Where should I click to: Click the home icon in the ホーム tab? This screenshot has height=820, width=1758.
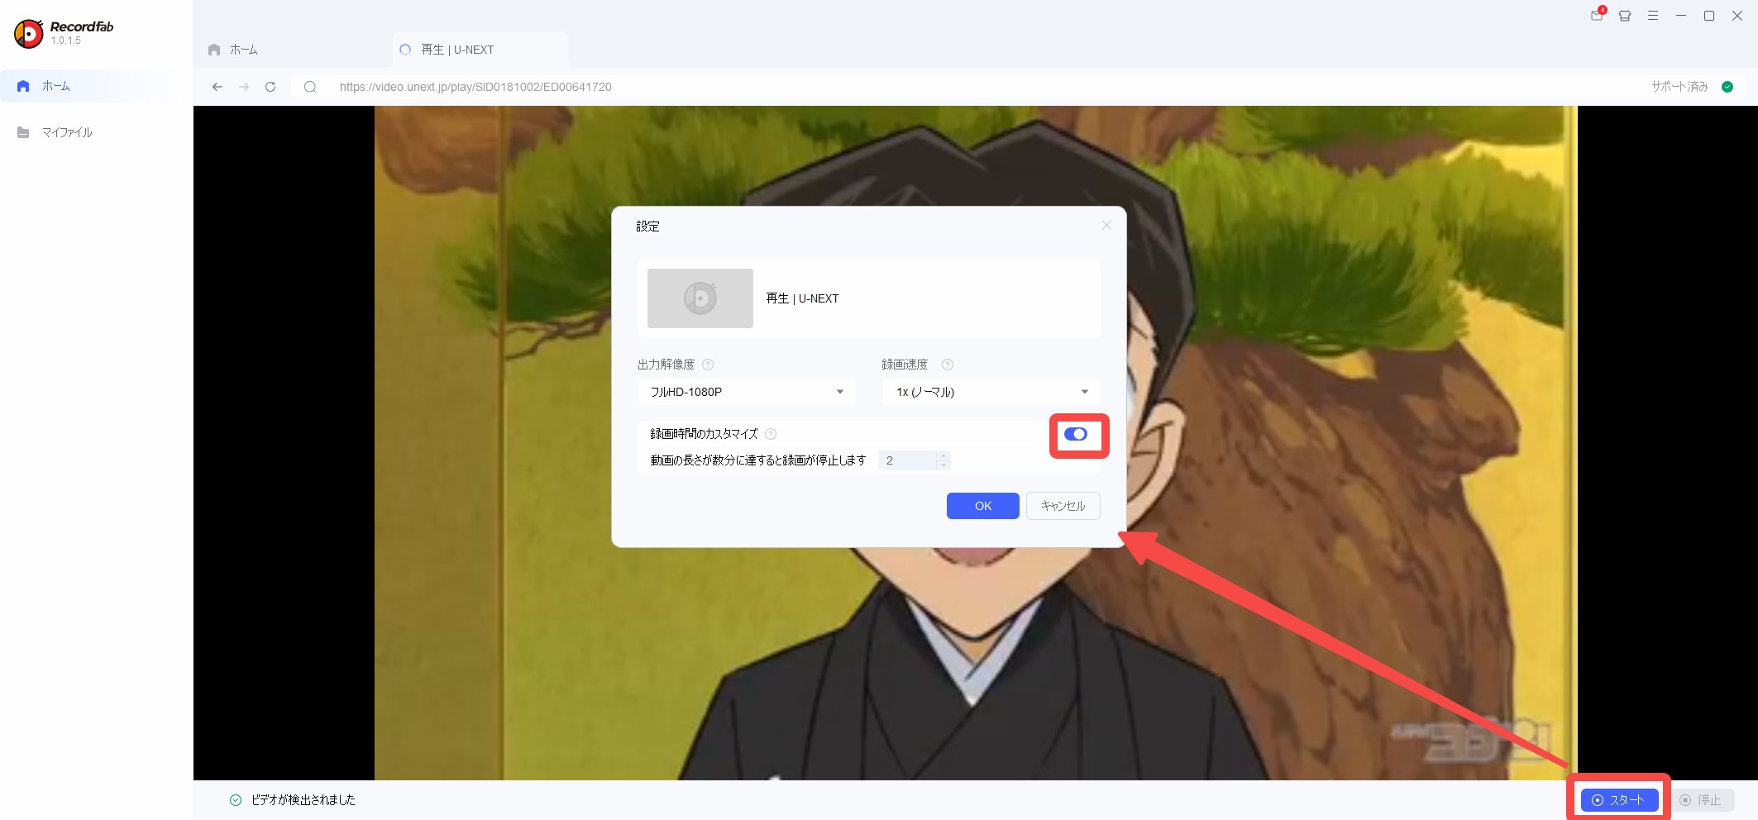[x=214, y=50]
